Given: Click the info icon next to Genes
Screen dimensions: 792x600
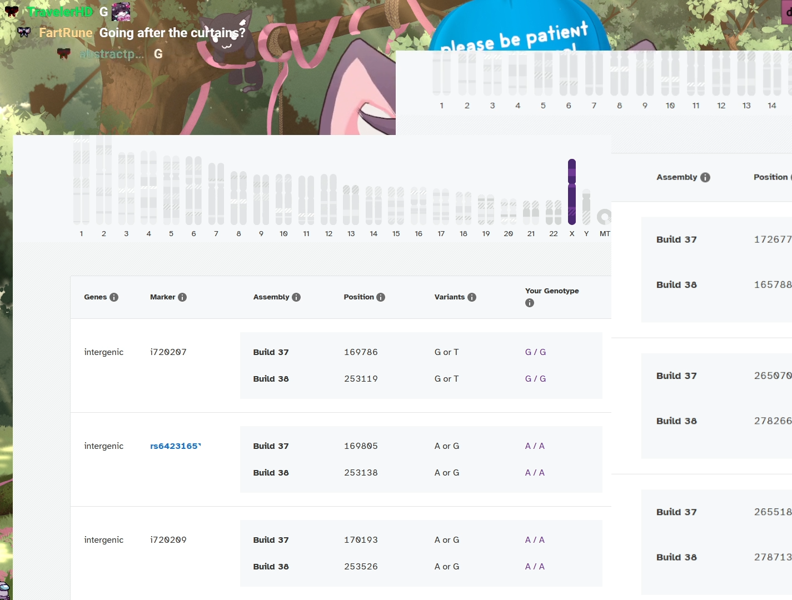Looking at the screenshot, I should click(x=114, y=297).
